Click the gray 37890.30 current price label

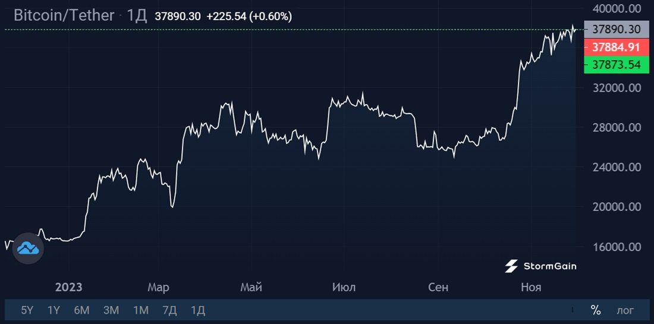point(617,29)
